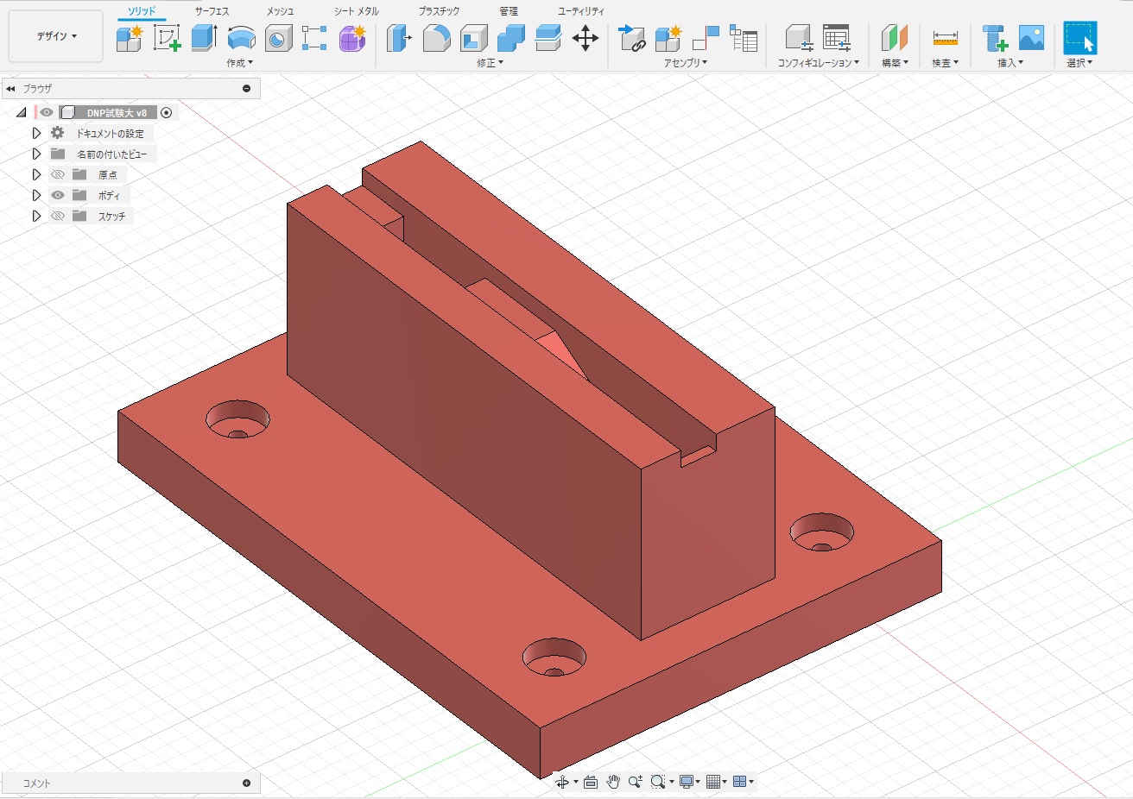Toggle visibility of DNP試験大 v8 root component
The height and width of the screenshot is (799, 1133).
tap(47, 112)
